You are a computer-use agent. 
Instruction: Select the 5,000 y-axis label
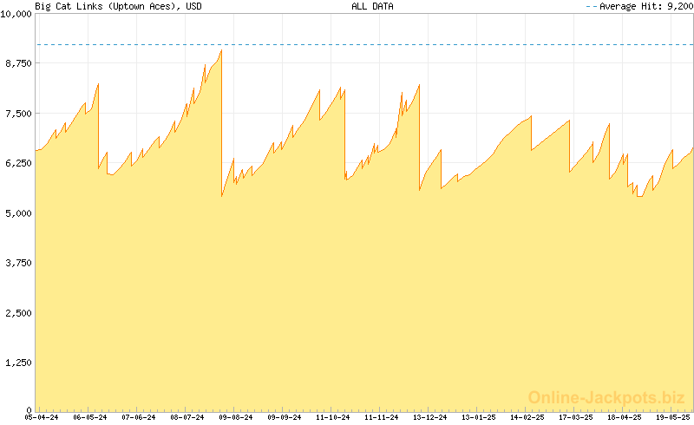18,213
